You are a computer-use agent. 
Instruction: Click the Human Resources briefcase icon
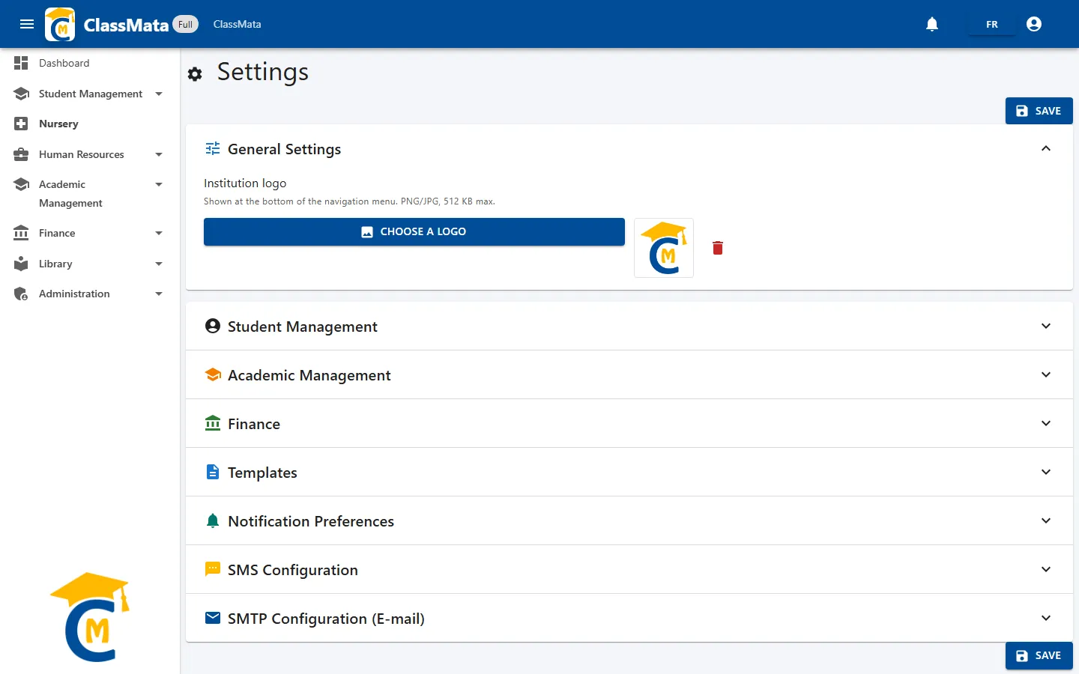pos(21,154)
